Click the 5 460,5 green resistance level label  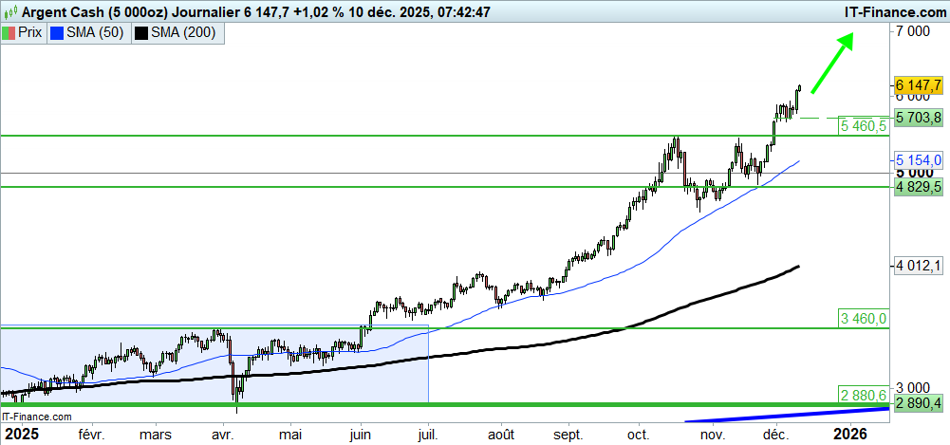click(863, 125)
